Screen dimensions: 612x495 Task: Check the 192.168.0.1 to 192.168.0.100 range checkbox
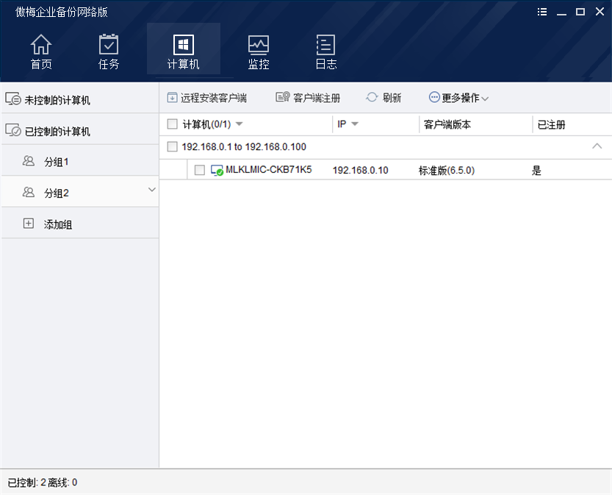click(172, 146)
